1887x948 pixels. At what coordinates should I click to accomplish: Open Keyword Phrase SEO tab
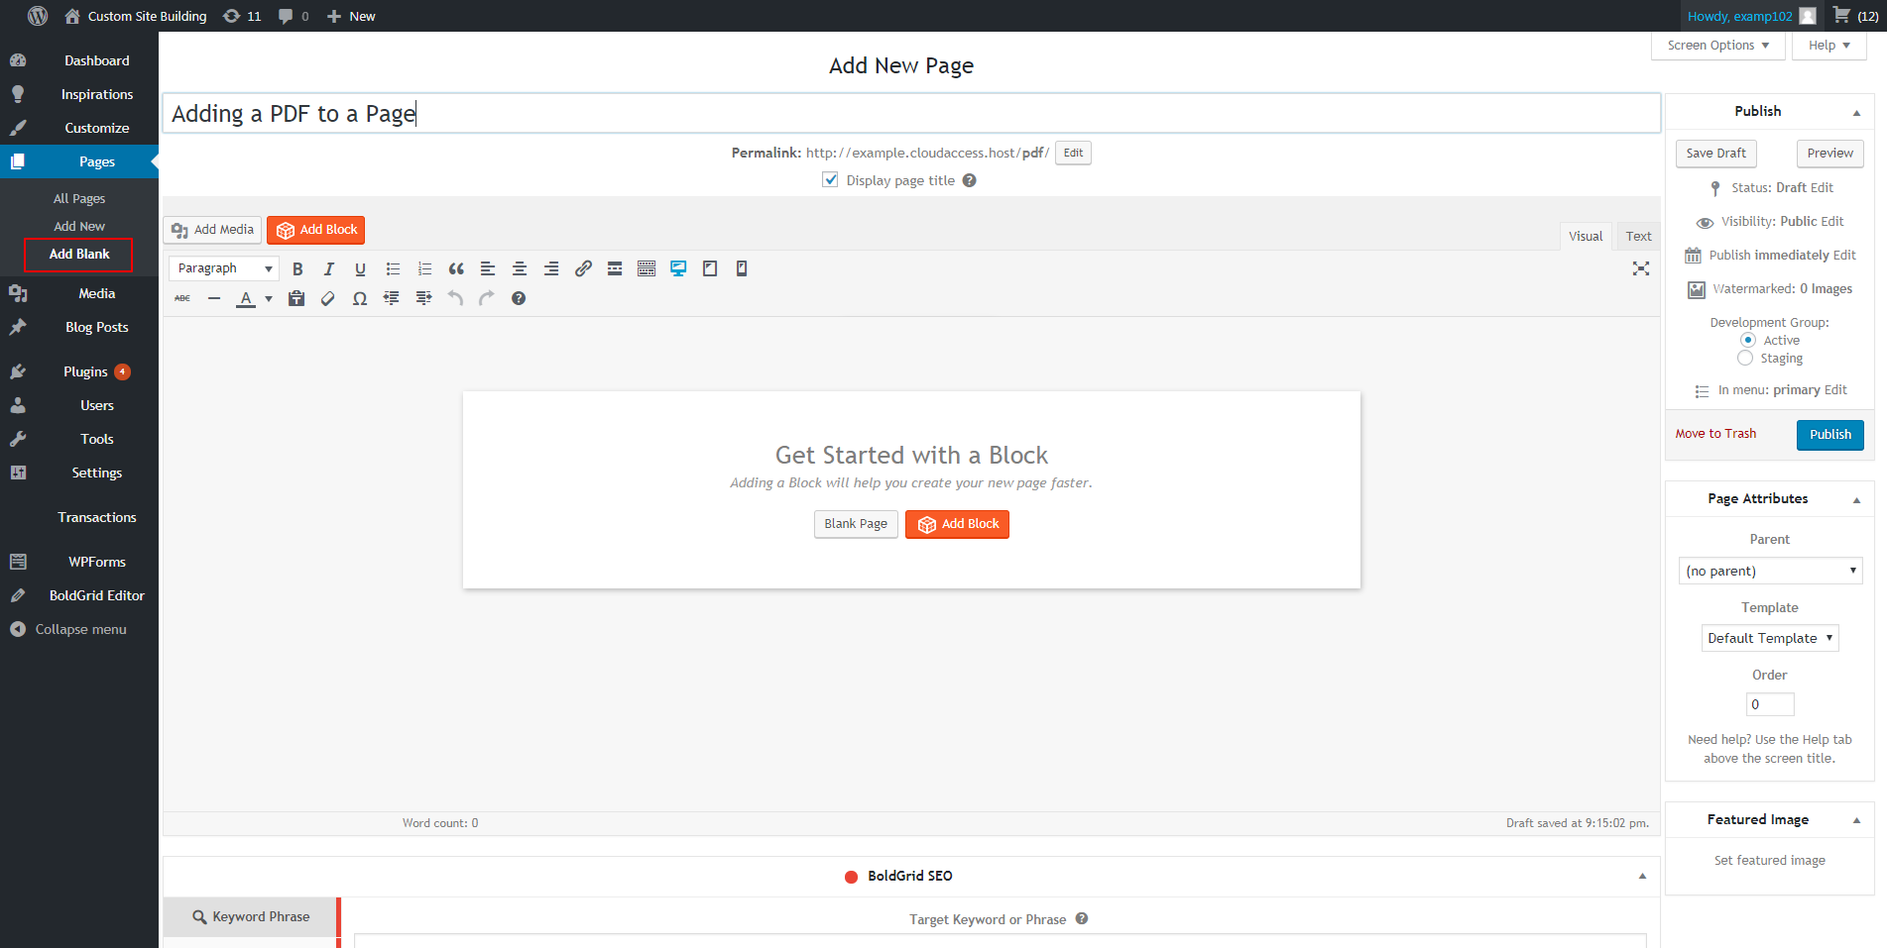pyautogui.click(x=252, y=917)
